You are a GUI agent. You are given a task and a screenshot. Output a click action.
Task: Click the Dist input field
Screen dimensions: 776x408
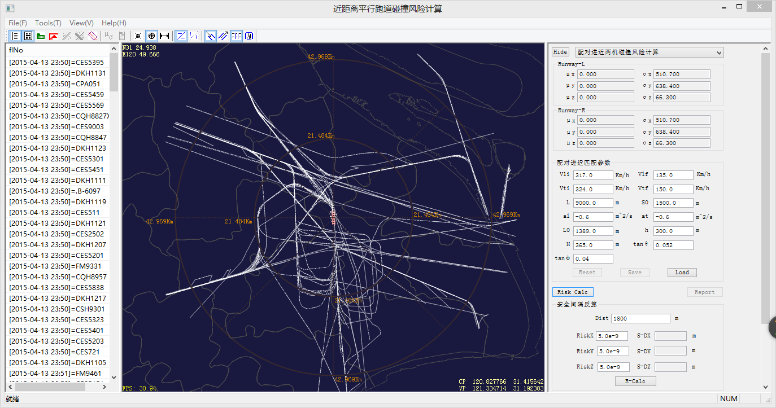point(640,319)
